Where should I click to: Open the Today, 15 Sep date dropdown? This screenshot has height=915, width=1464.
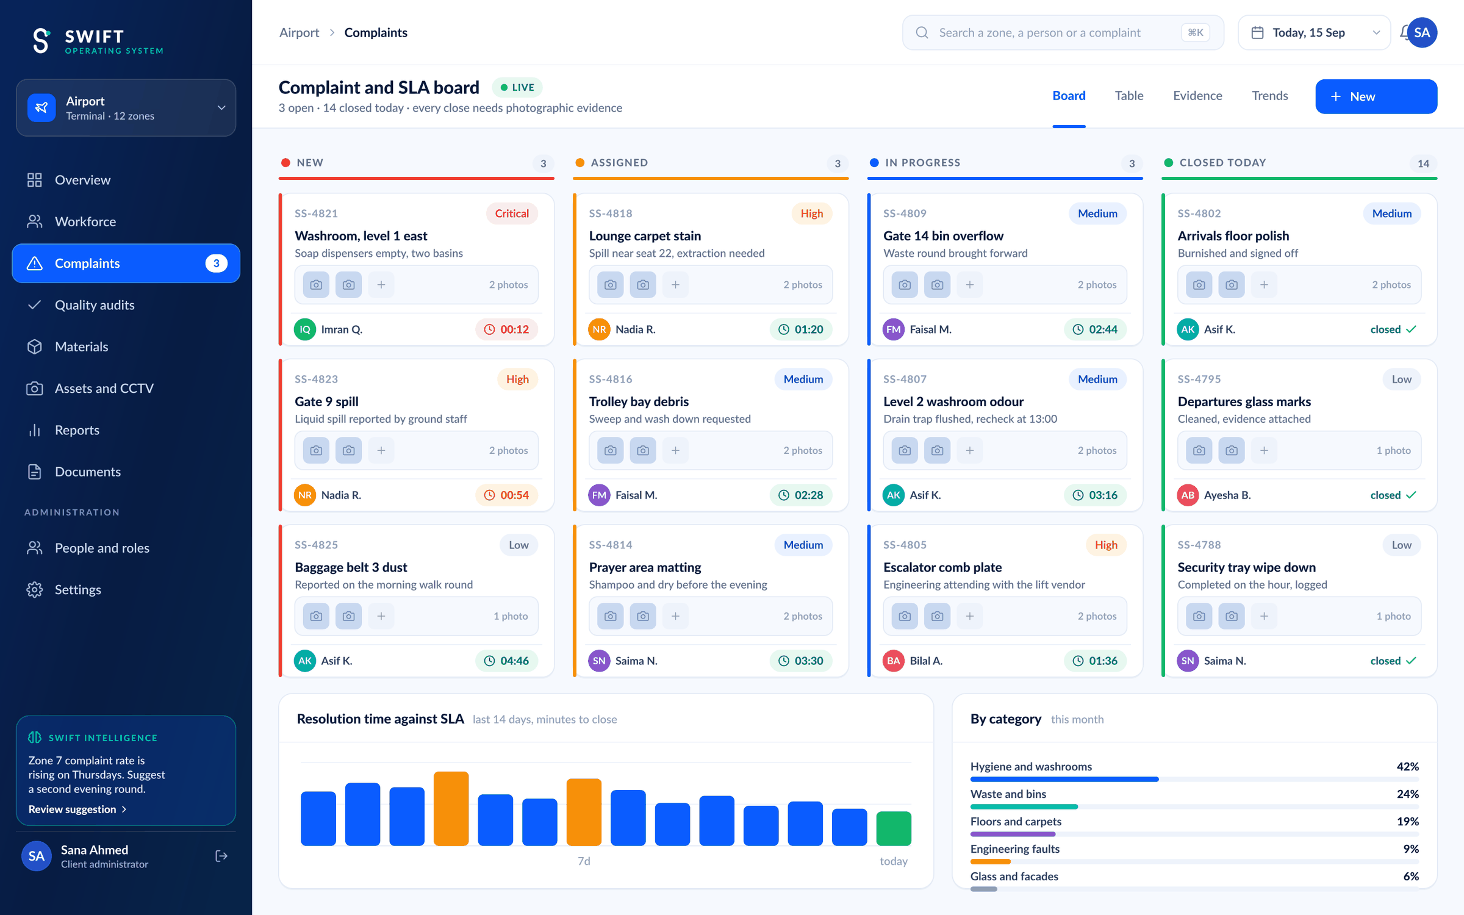[x=1314, y=32]
